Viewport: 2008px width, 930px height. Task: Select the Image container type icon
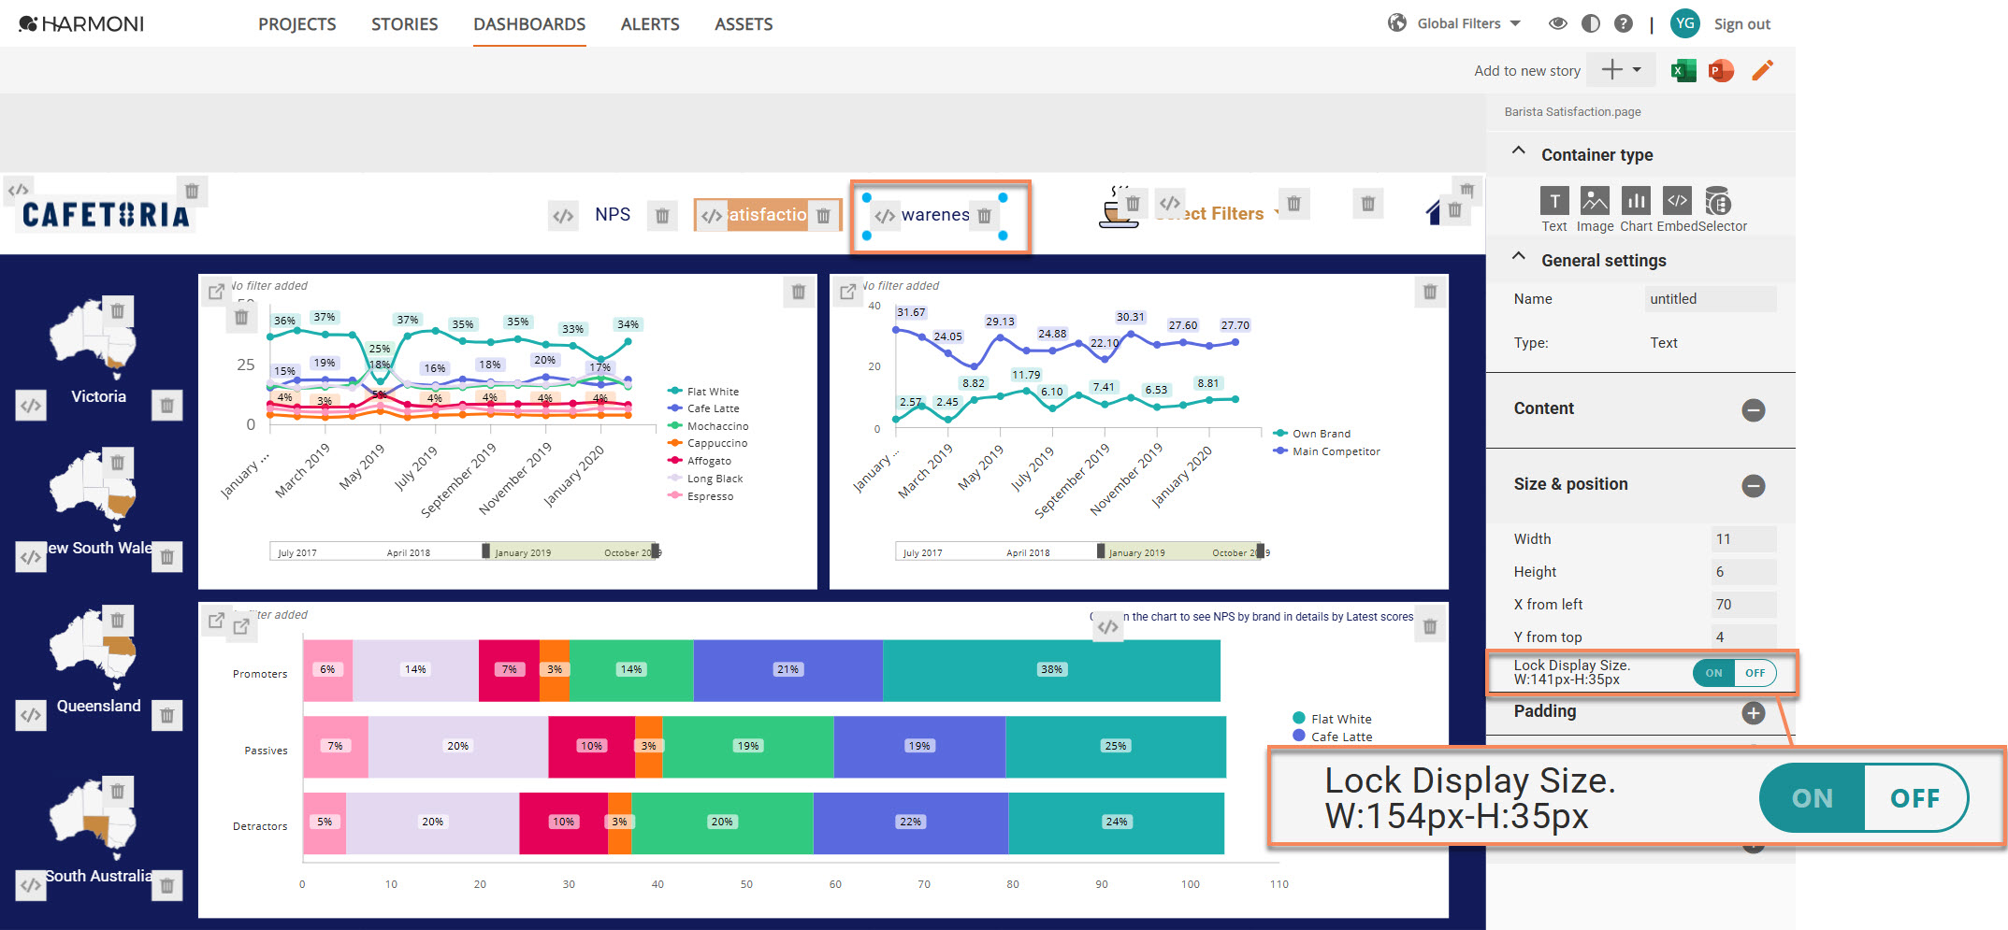tap(1595, 201)
